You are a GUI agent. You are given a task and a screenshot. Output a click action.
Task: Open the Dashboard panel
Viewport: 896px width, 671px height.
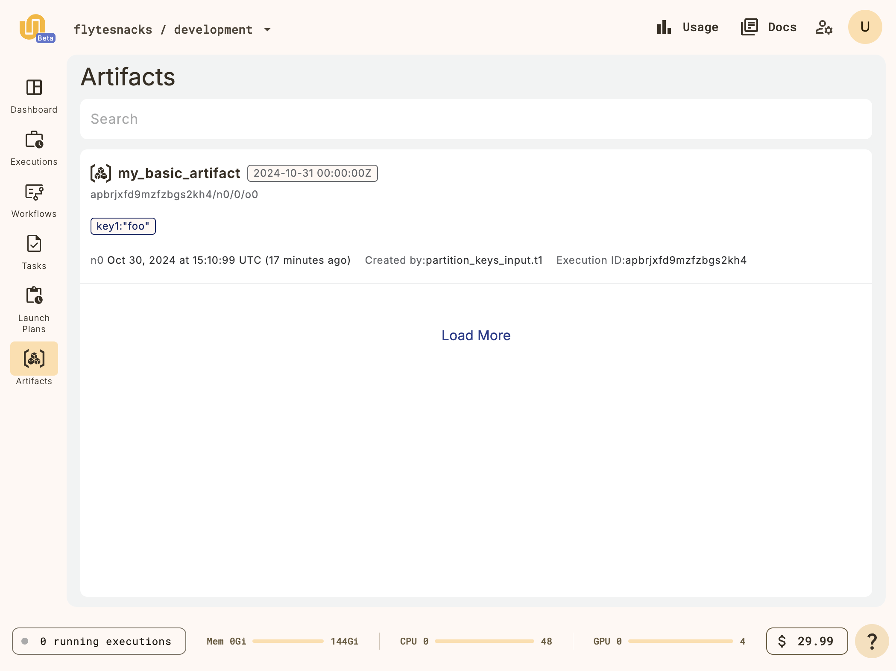tap(34, 95)
